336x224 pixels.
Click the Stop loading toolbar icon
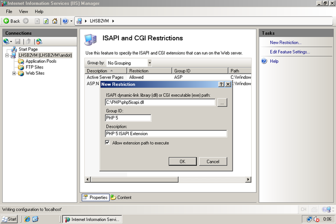click(x=37, y=21)
